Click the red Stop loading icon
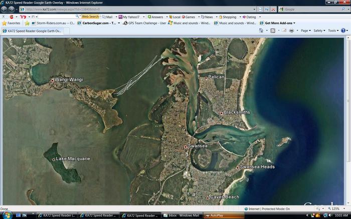This screenshot has width=351, height=219. pyautogui.click(x=273, y=9)
